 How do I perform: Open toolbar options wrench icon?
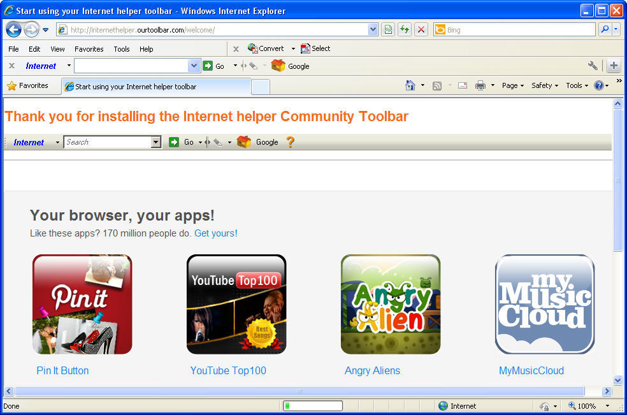pos(593,66)
